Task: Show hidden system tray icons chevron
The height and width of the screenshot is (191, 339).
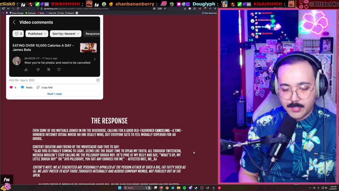Action: pos(310,188)
